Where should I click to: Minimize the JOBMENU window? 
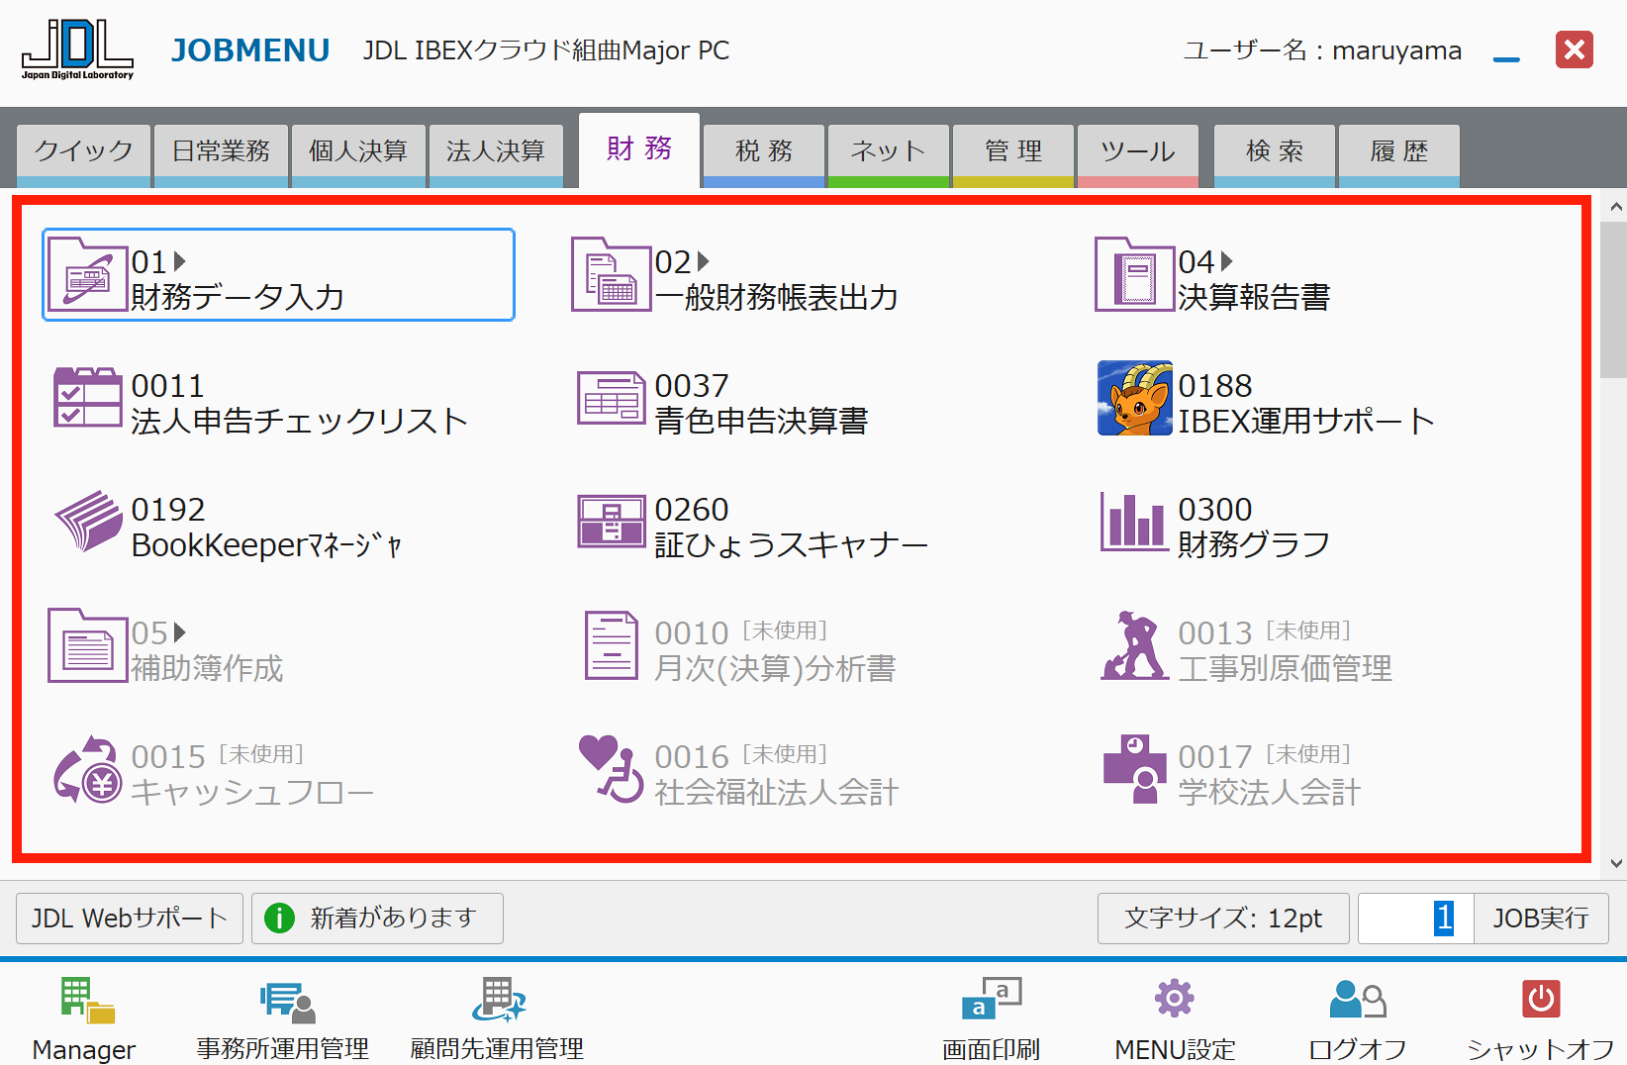point(1506,59)
